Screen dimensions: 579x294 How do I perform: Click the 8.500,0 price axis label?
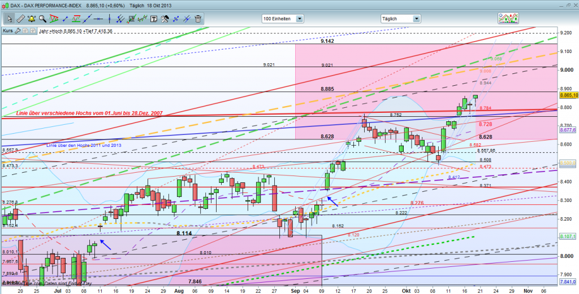click(569, 163)
